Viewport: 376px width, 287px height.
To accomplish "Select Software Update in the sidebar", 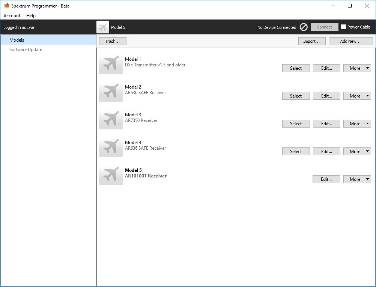I will point(26,50).
